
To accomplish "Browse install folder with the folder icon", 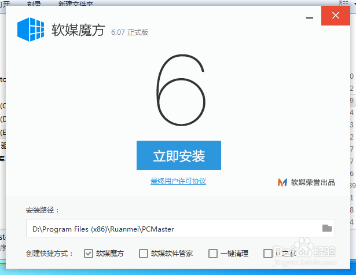I will click(x=327, y=228).
